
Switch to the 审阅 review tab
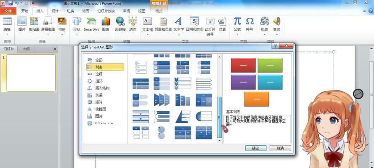click(126, 11)
